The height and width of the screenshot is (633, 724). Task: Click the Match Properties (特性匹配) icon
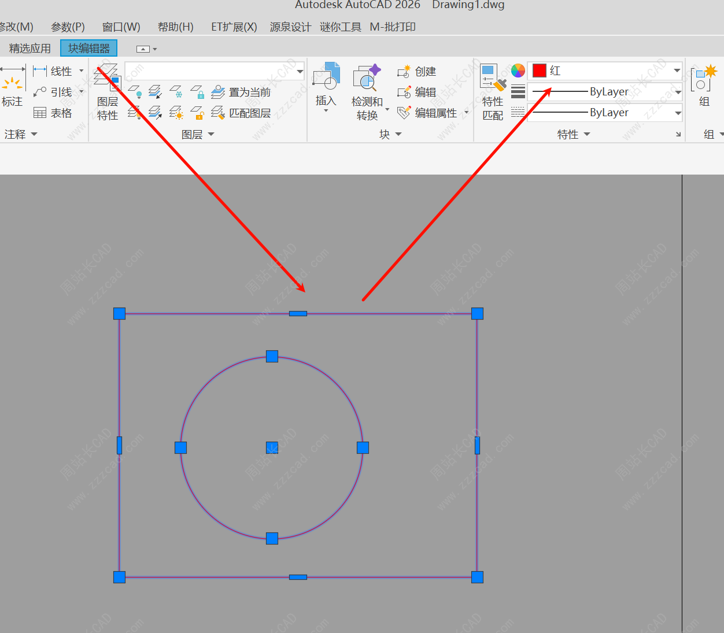(x=493, y=77)
